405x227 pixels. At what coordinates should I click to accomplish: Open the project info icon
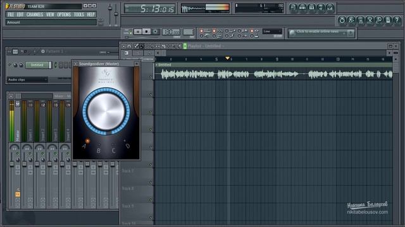tap(388, 20)
